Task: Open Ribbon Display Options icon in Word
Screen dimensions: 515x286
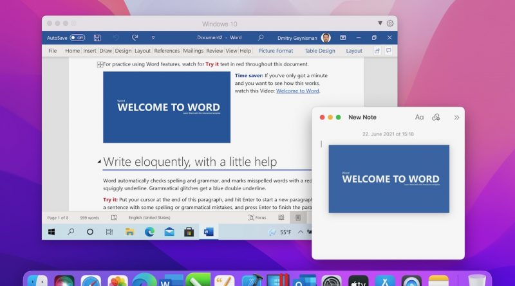Action: (x=343, y=38)
